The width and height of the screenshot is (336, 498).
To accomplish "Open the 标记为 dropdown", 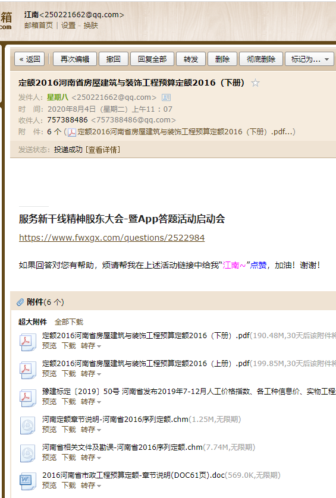I will pyautogui.click(x=310, y=59).
